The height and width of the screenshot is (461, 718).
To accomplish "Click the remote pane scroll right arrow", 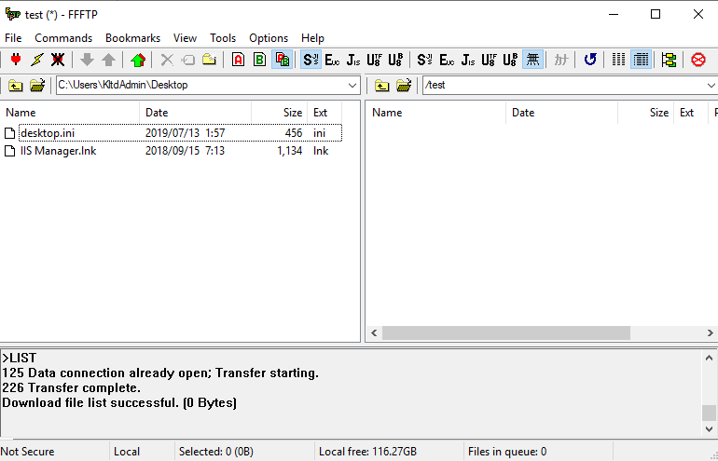I will (711, 333).
